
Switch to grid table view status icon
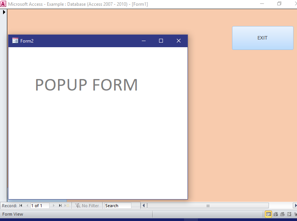point(275,214)
